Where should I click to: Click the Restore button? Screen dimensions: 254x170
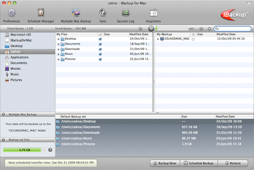point(233,163)
